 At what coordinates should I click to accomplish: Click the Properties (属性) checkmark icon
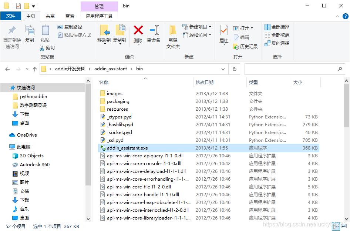(224, 31)
